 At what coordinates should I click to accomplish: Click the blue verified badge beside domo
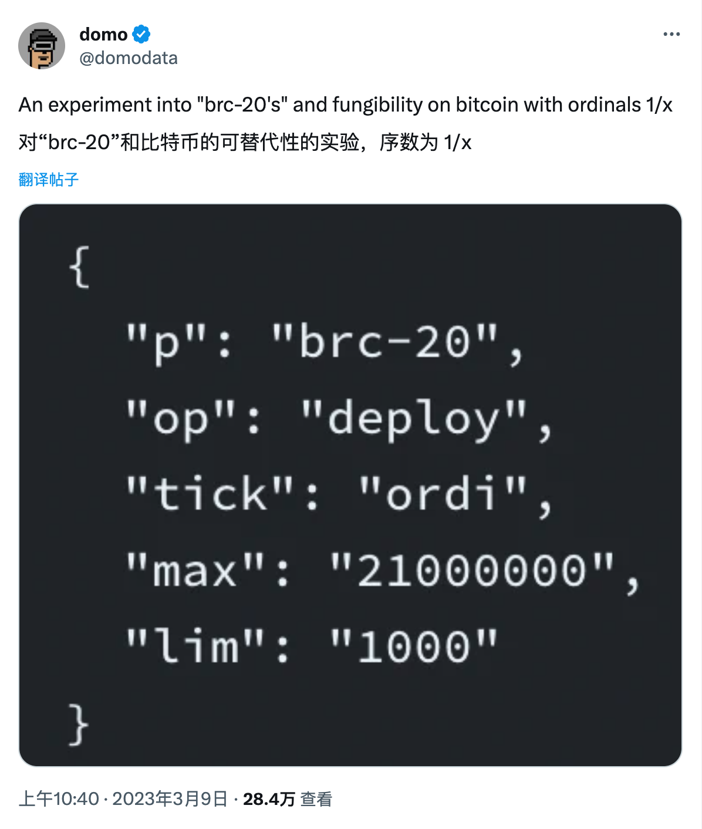(x=141, y=34)
